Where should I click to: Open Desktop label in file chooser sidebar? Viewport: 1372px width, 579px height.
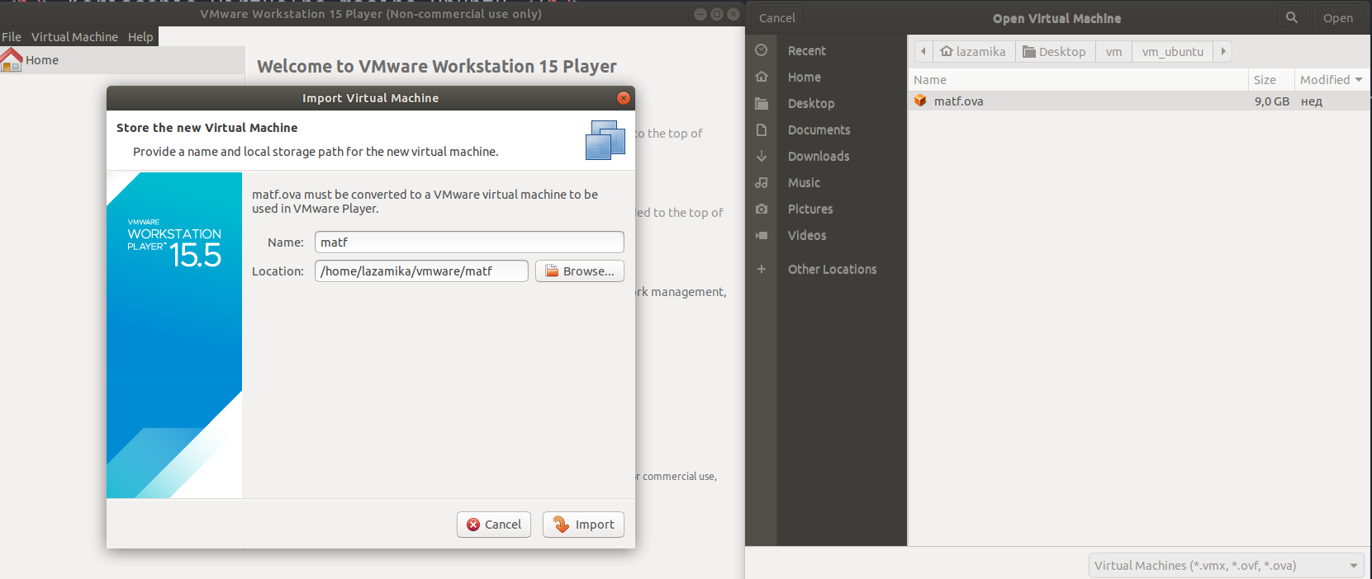click(811, 103)
